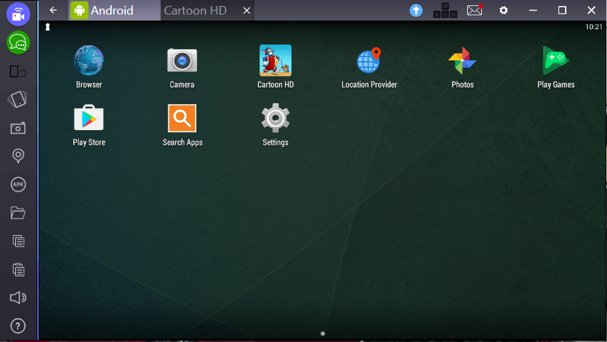Launch the Play Store app
Image resolution: width=607 pixels, height=342 pixels.
click(89, 119)
